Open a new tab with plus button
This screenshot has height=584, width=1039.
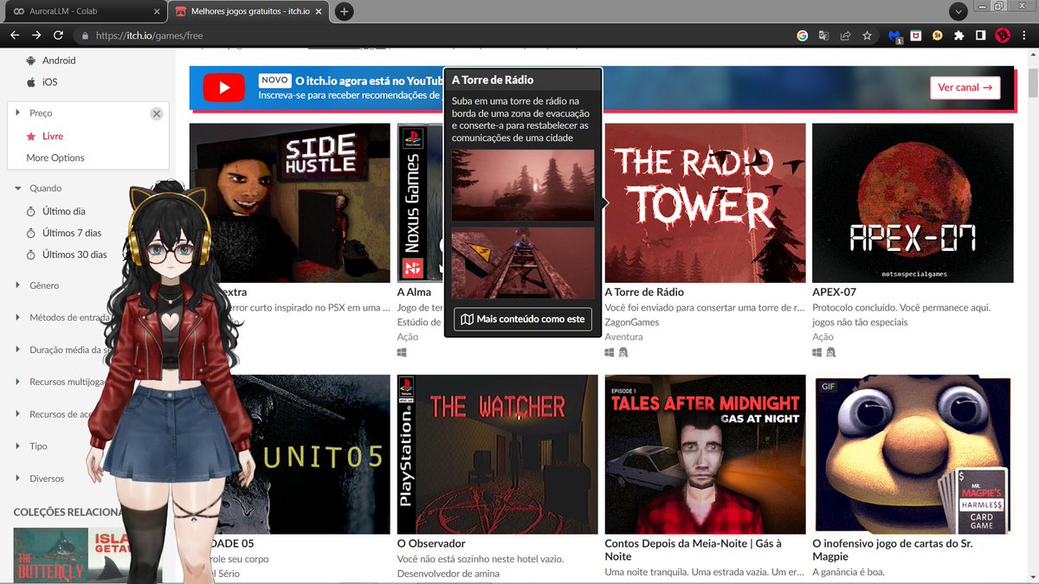(344, 11)
